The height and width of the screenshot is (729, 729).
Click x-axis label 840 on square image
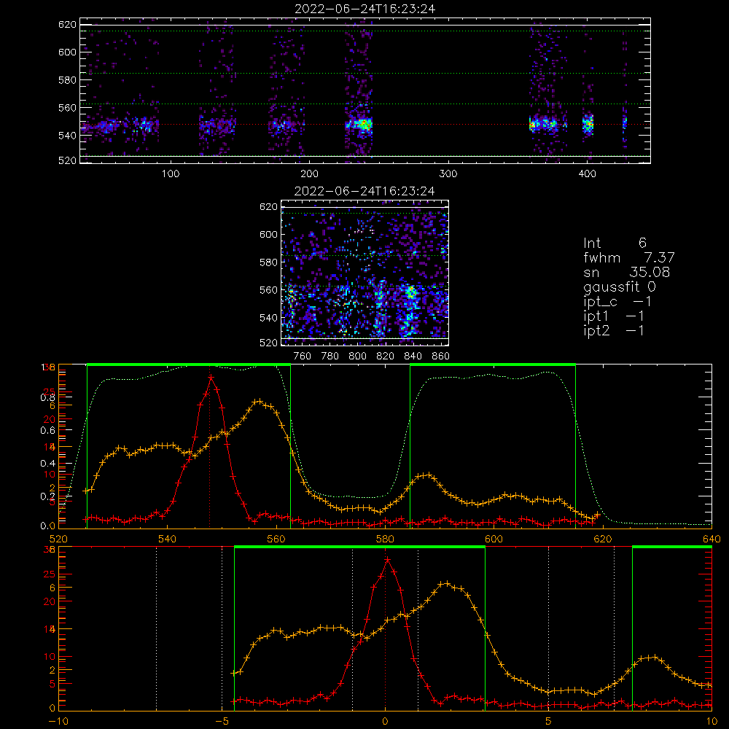[x=413, y=356]
